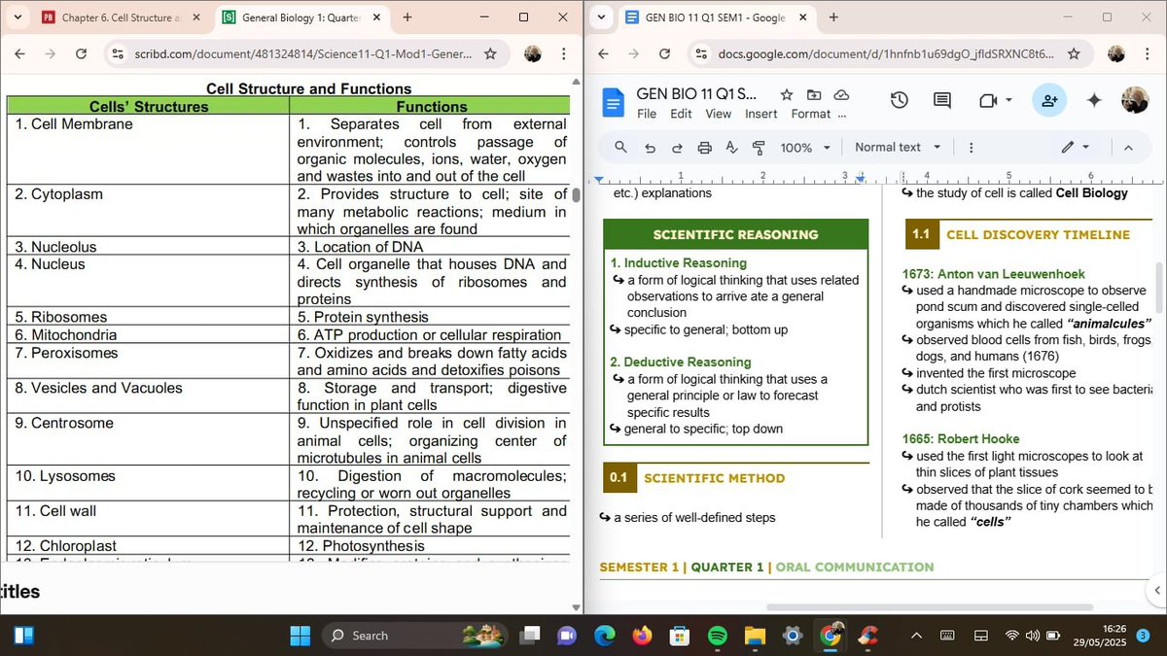The width and height of the screenshot is (1167, 656).
Task: Run spelling and grammar check
Action: point(731,148)
